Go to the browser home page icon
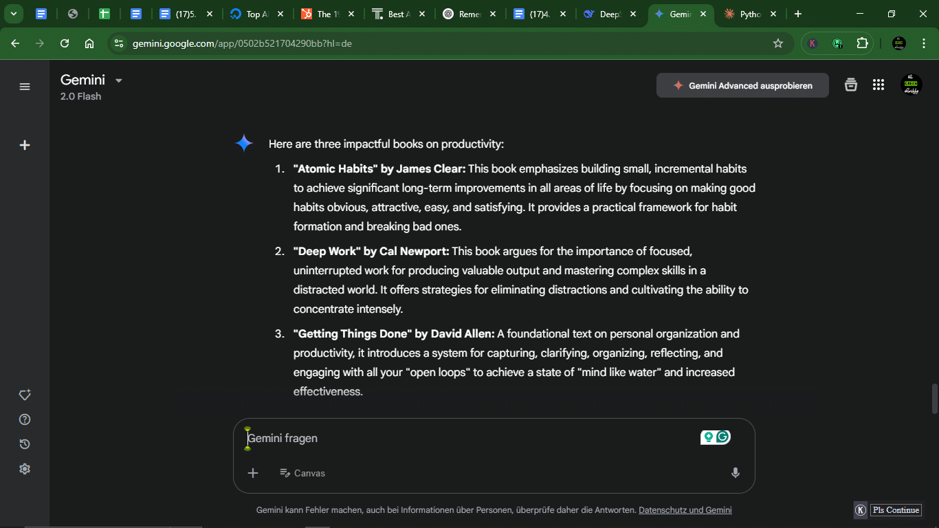The height and width of the screenshot is (528, 939). pyautogui.click(x=89, y=43)
